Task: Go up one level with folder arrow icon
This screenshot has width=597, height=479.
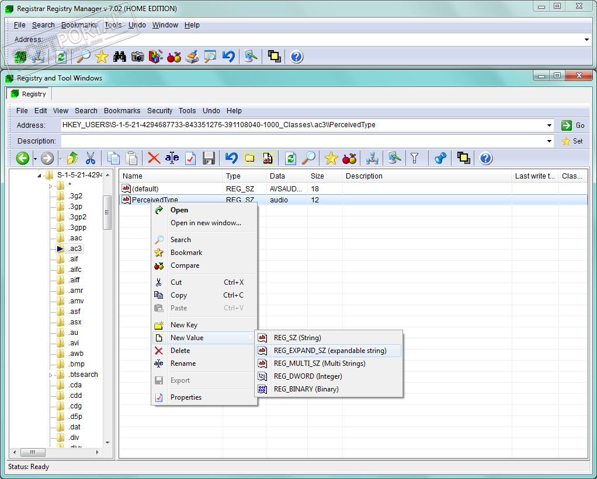Action: click(x=72, y=158)
